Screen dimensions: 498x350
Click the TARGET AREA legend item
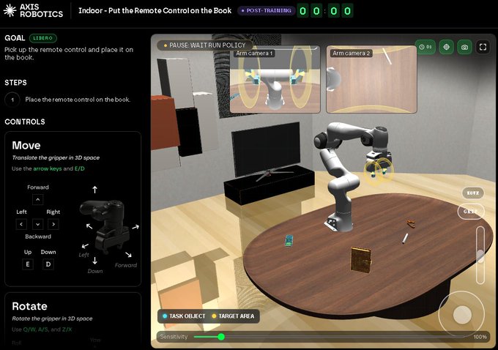[233, 316]
